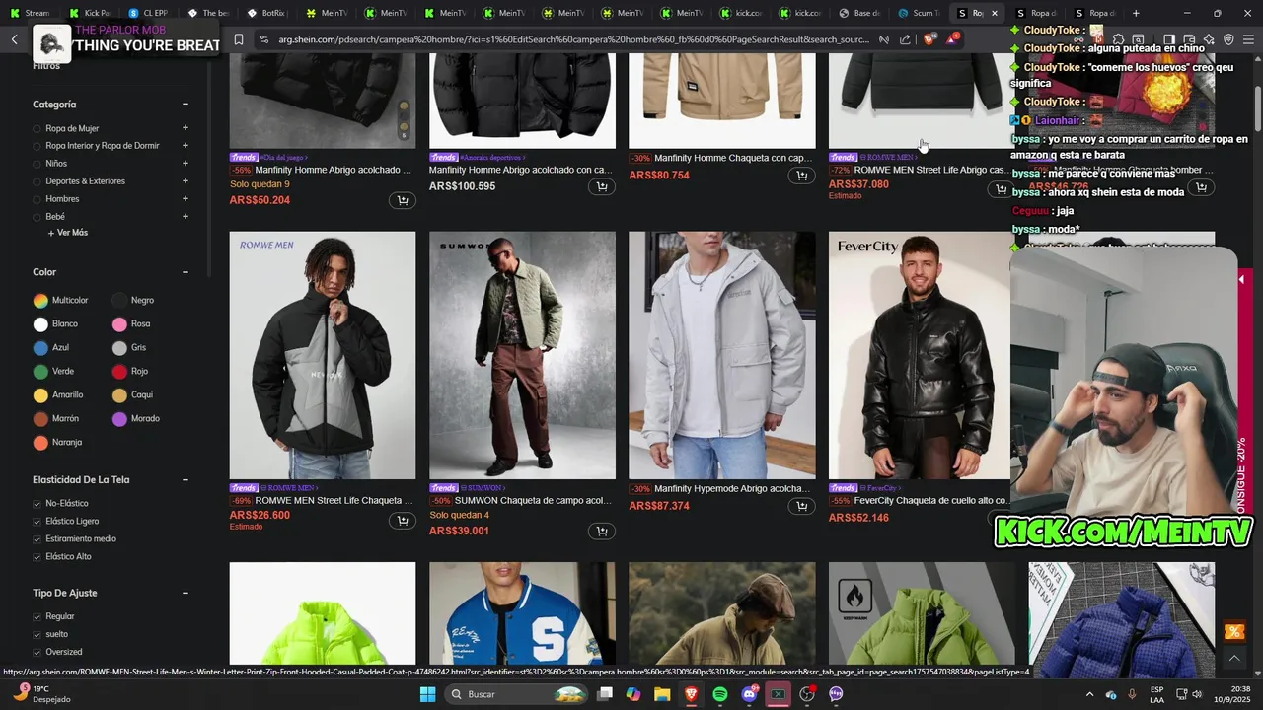Open Discord from the taskbar

coord(749,694)
